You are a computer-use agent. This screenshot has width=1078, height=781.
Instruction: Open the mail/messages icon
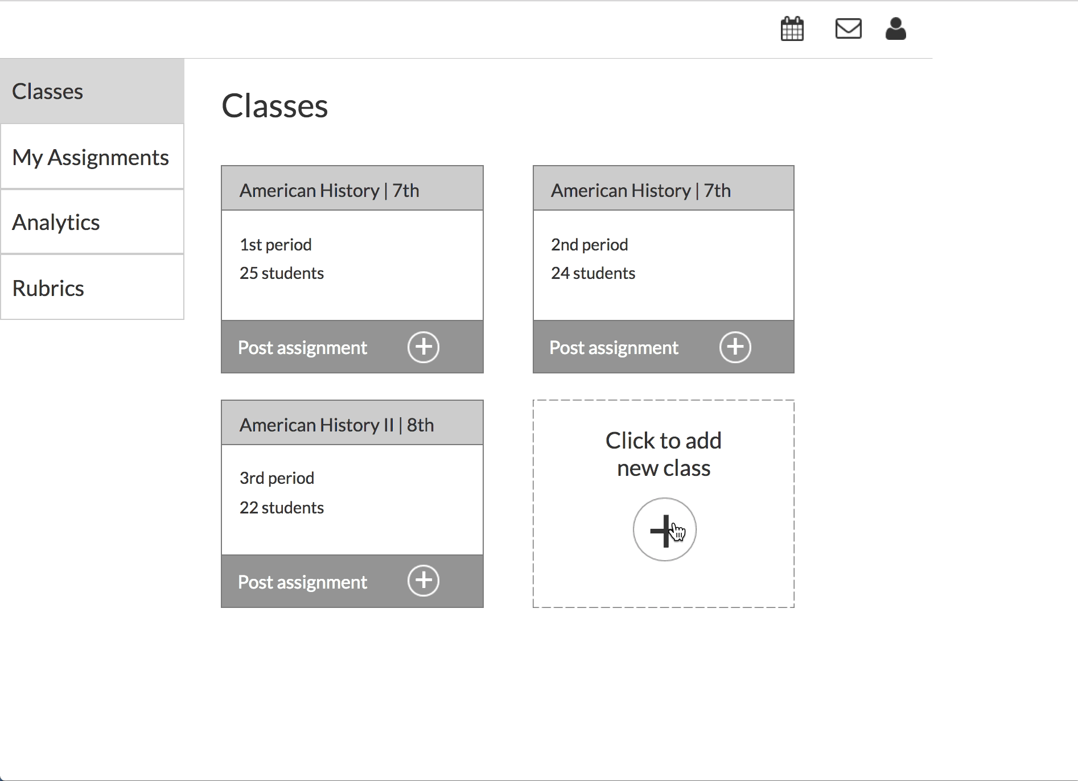point(848,28)
